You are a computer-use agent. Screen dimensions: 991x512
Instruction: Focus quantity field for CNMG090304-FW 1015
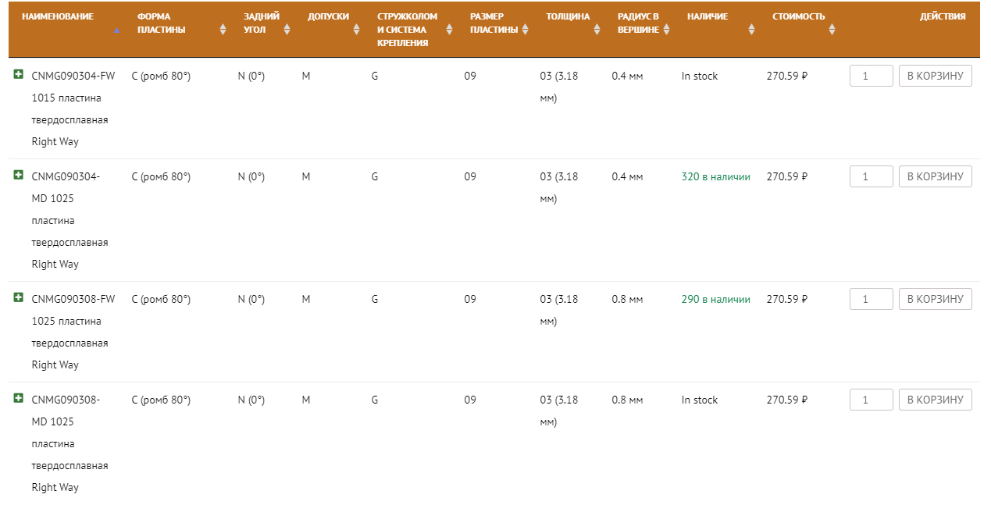[x=872, y=76]
